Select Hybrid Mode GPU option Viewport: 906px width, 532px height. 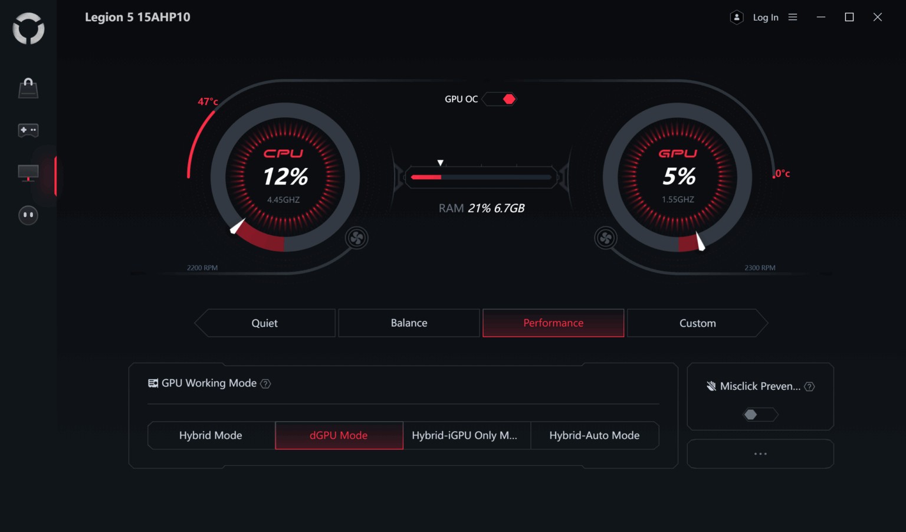coord(211,435)
